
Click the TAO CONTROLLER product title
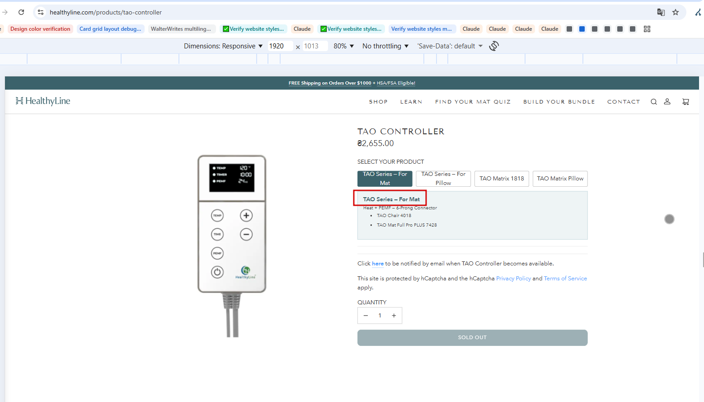401,132
